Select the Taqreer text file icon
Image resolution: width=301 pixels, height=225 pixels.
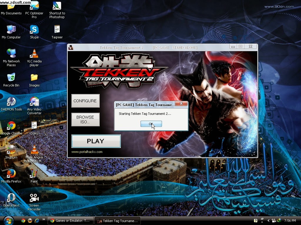tap(57, 32)
